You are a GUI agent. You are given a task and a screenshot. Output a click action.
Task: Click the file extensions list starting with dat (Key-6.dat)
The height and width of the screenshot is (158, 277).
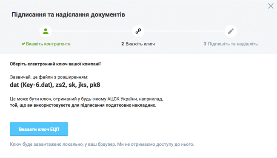(x=55, y=85)
